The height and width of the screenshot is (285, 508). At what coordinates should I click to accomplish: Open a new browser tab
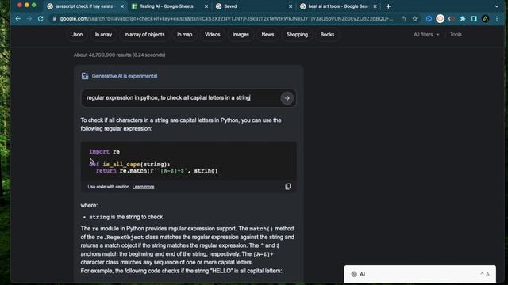click(x=388, y=6)
